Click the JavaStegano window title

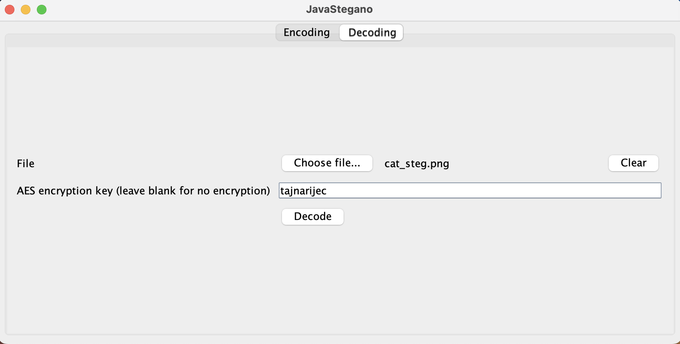click(x=339, y=9)
